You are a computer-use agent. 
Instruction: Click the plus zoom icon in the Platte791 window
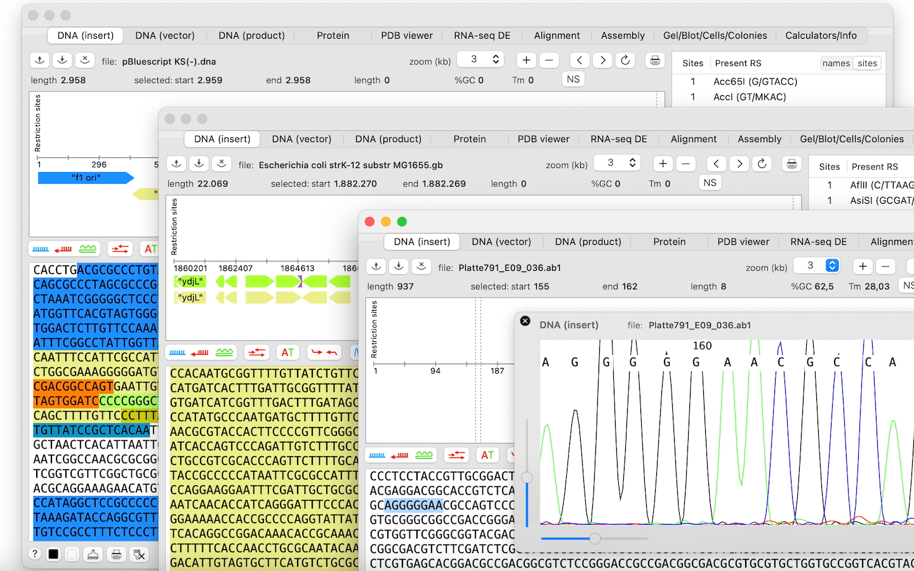pyautogui.click(x=863, y=266)
